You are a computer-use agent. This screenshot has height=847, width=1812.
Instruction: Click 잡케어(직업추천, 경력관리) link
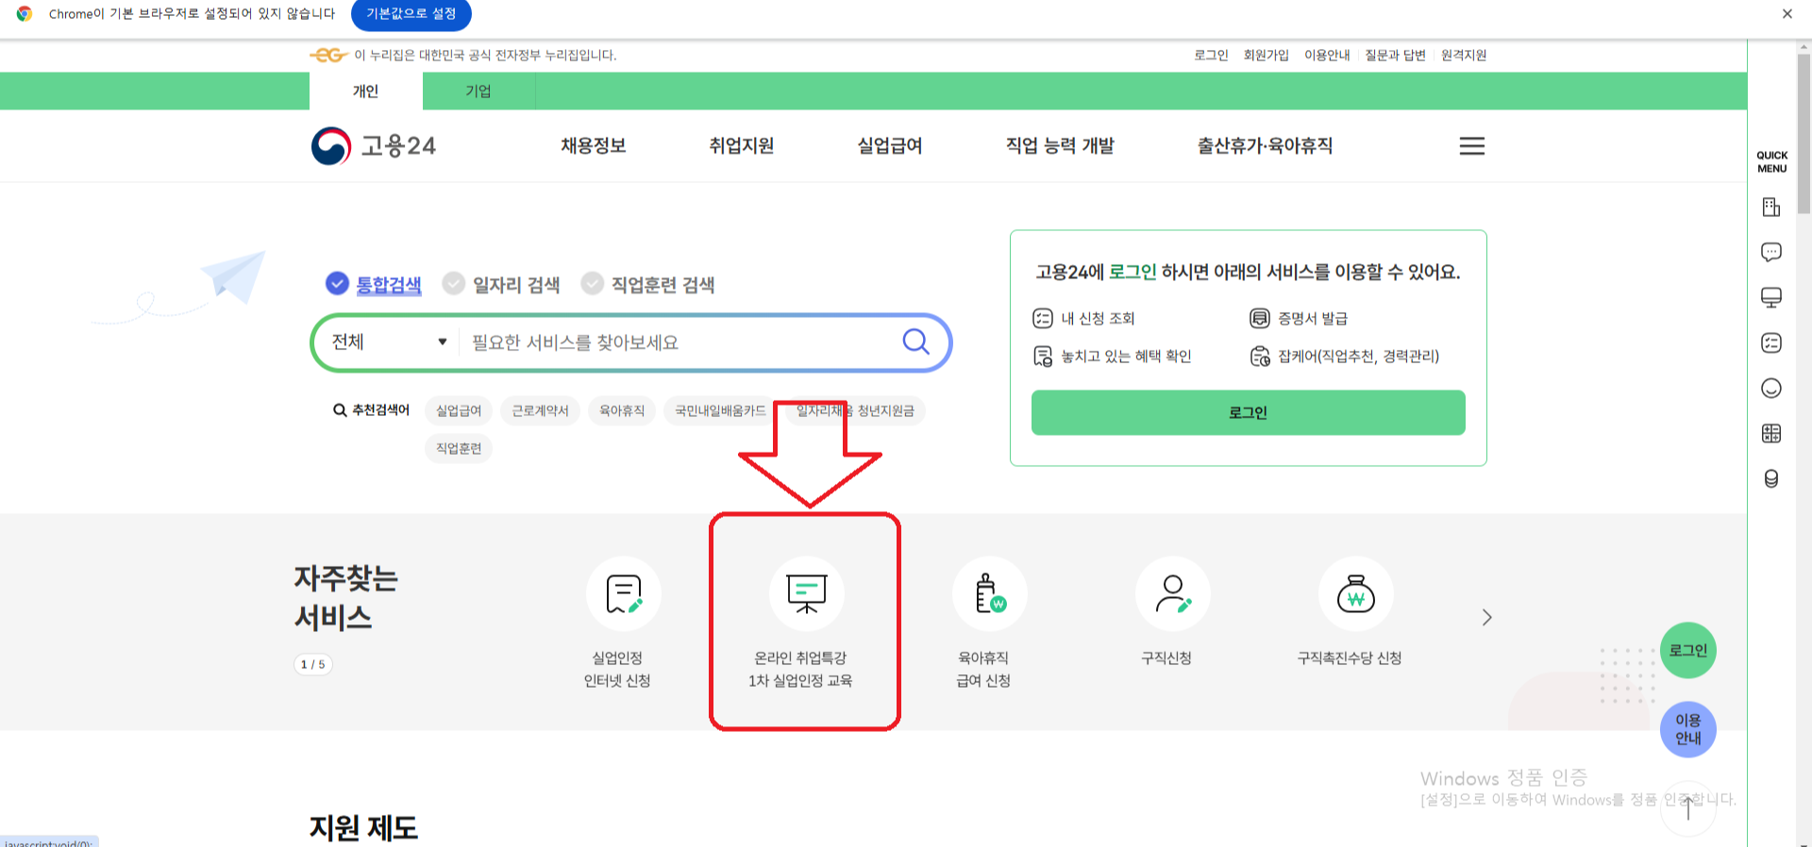click(1345, 357)
